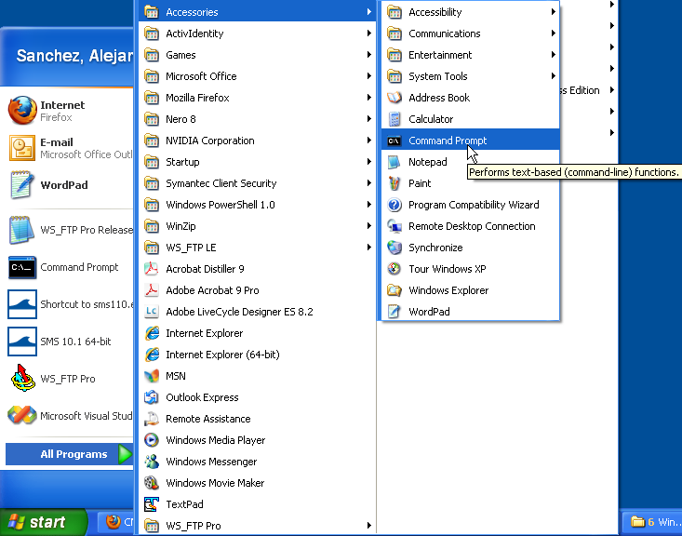Click Command Prompt icon in recent programs list
The height and width of the screenshot is (536, 682).
[x=22, y=267]
